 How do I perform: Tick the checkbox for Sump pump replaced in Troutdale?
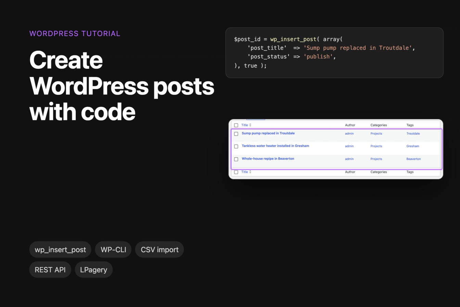(x=236, y=134)
